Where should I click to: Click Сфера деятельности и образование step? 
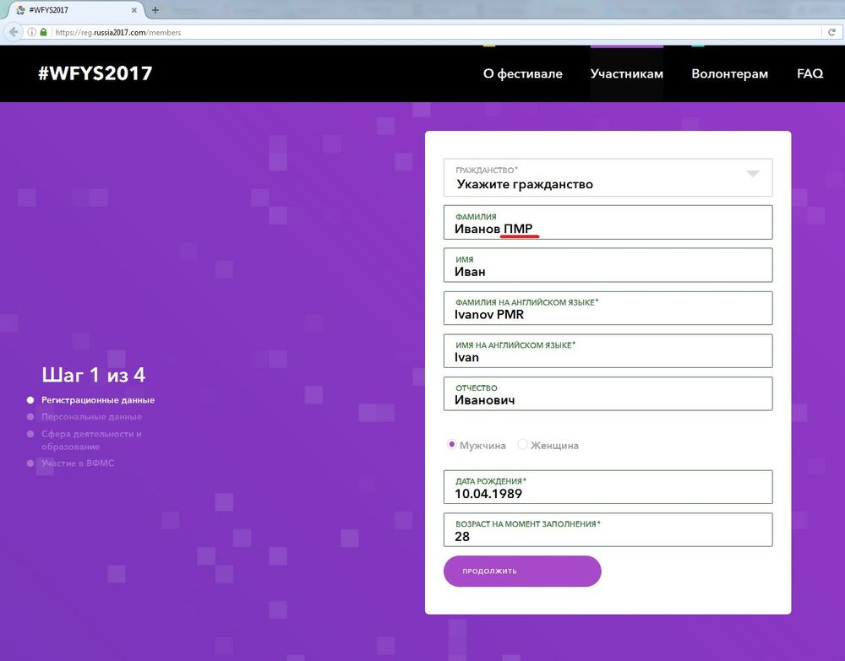coord(91,440)
